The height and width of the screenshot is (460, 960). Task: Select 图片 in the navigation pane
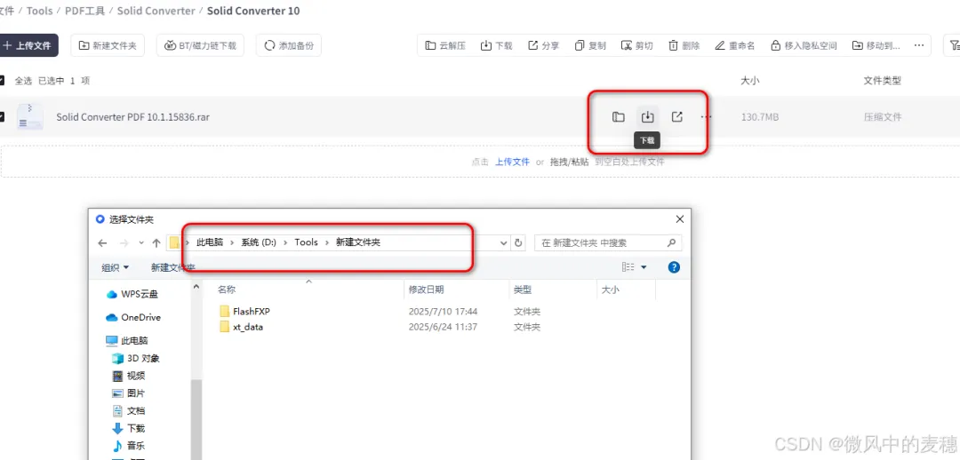pos(129,393)
